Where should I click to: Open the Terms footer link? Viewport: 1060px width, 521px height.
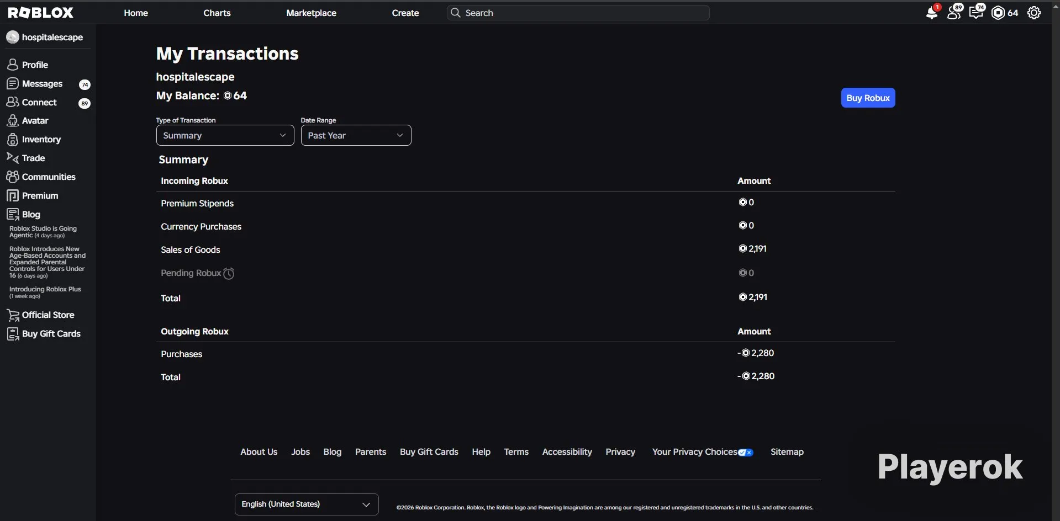(x=516, y=451)
